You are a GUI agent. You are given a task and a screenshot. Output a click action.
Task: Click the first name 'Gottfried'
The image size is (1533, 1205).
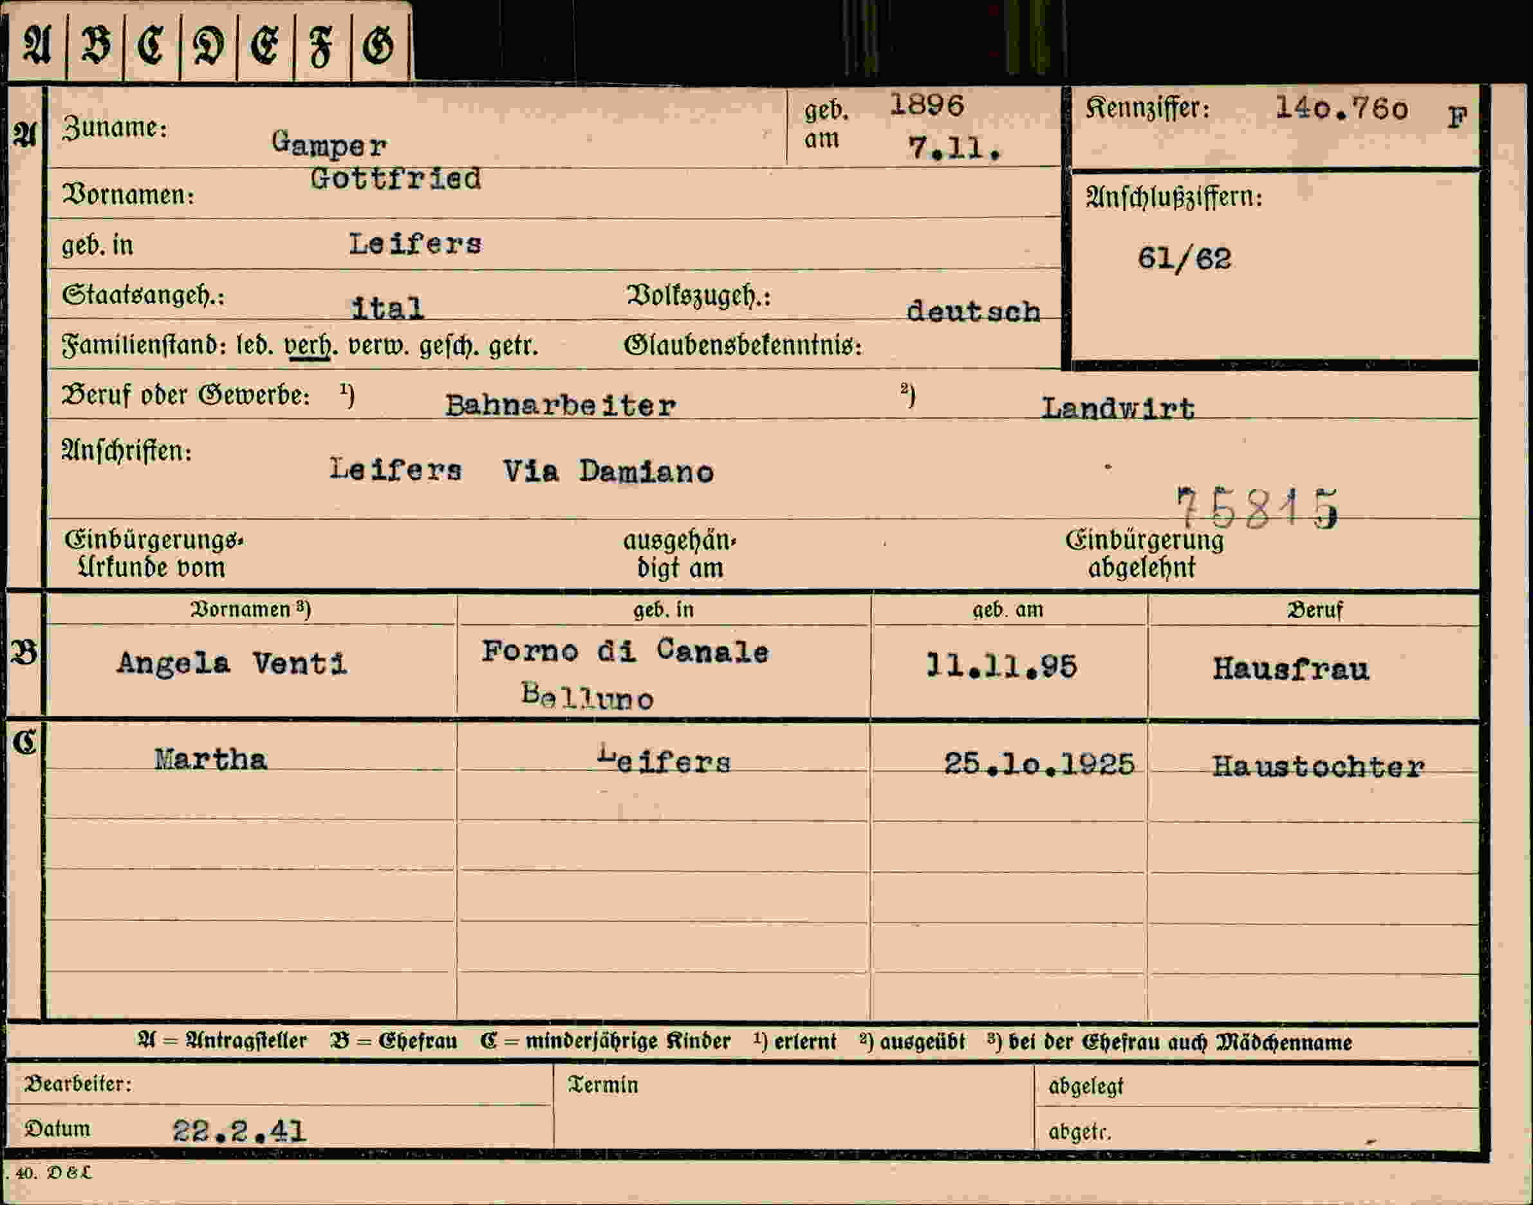[x=396, y=178]
